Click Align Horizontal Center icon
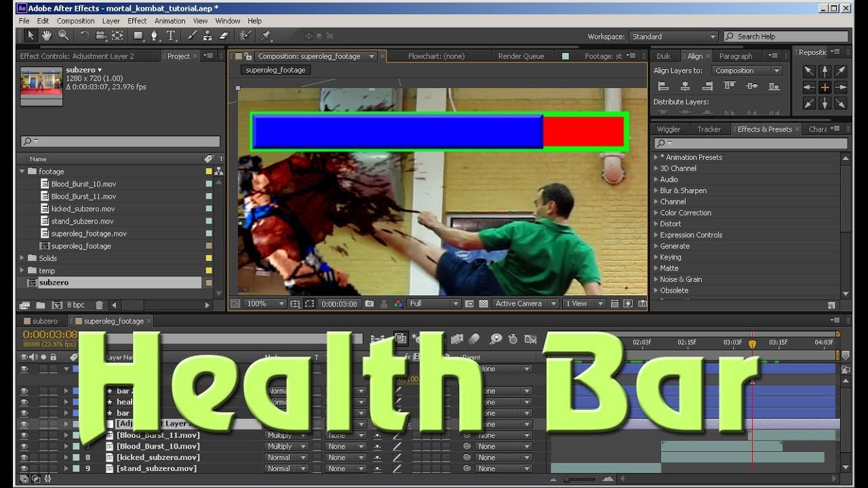 pyautogui.click(x=685, y=86)
